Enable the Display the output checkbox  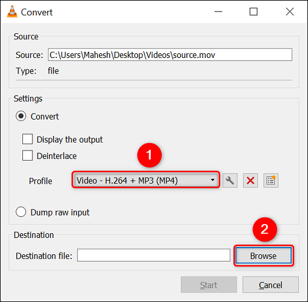click(27, 140)
